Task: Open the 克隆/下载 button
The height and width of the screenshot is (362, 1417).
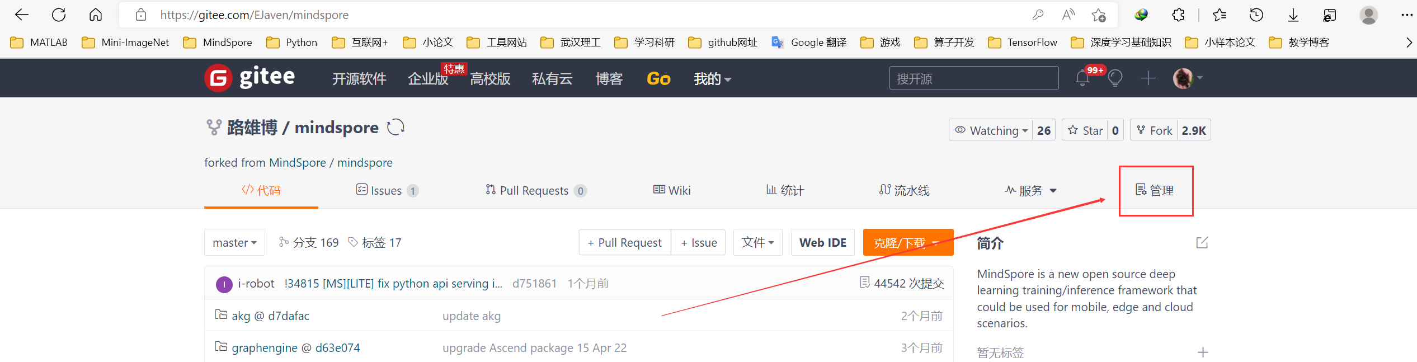Action: [908, 242]
